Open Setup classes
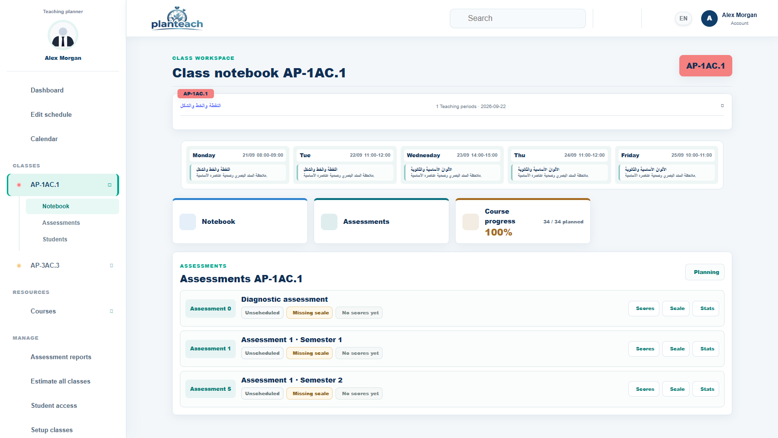The height and width of the screenshot is (438, 778). (52, 430)
